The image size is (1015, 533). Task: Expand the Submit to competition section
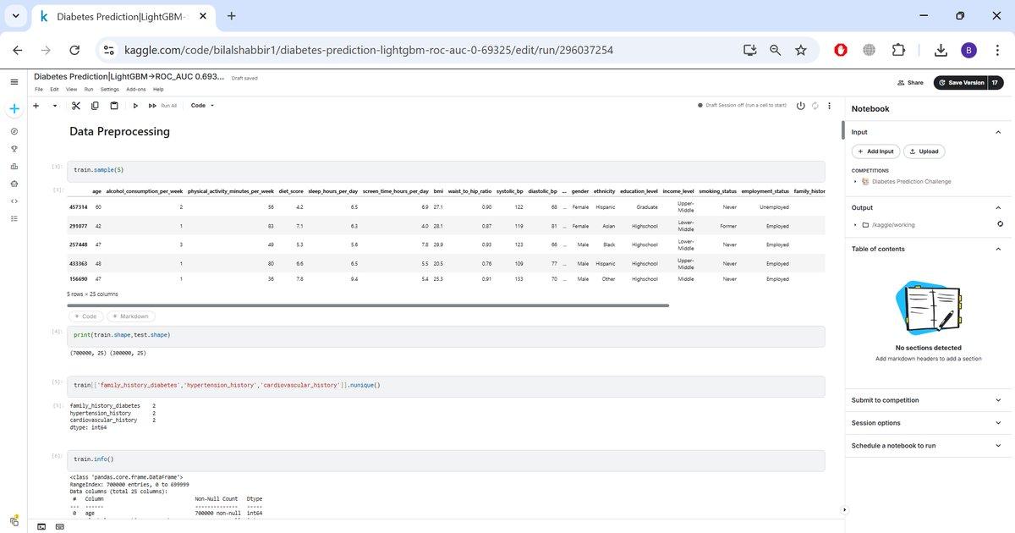click(x=998, y=400)
